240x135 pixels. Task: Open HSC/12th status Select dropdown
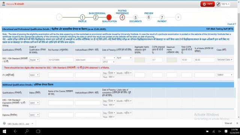[34, 103]
